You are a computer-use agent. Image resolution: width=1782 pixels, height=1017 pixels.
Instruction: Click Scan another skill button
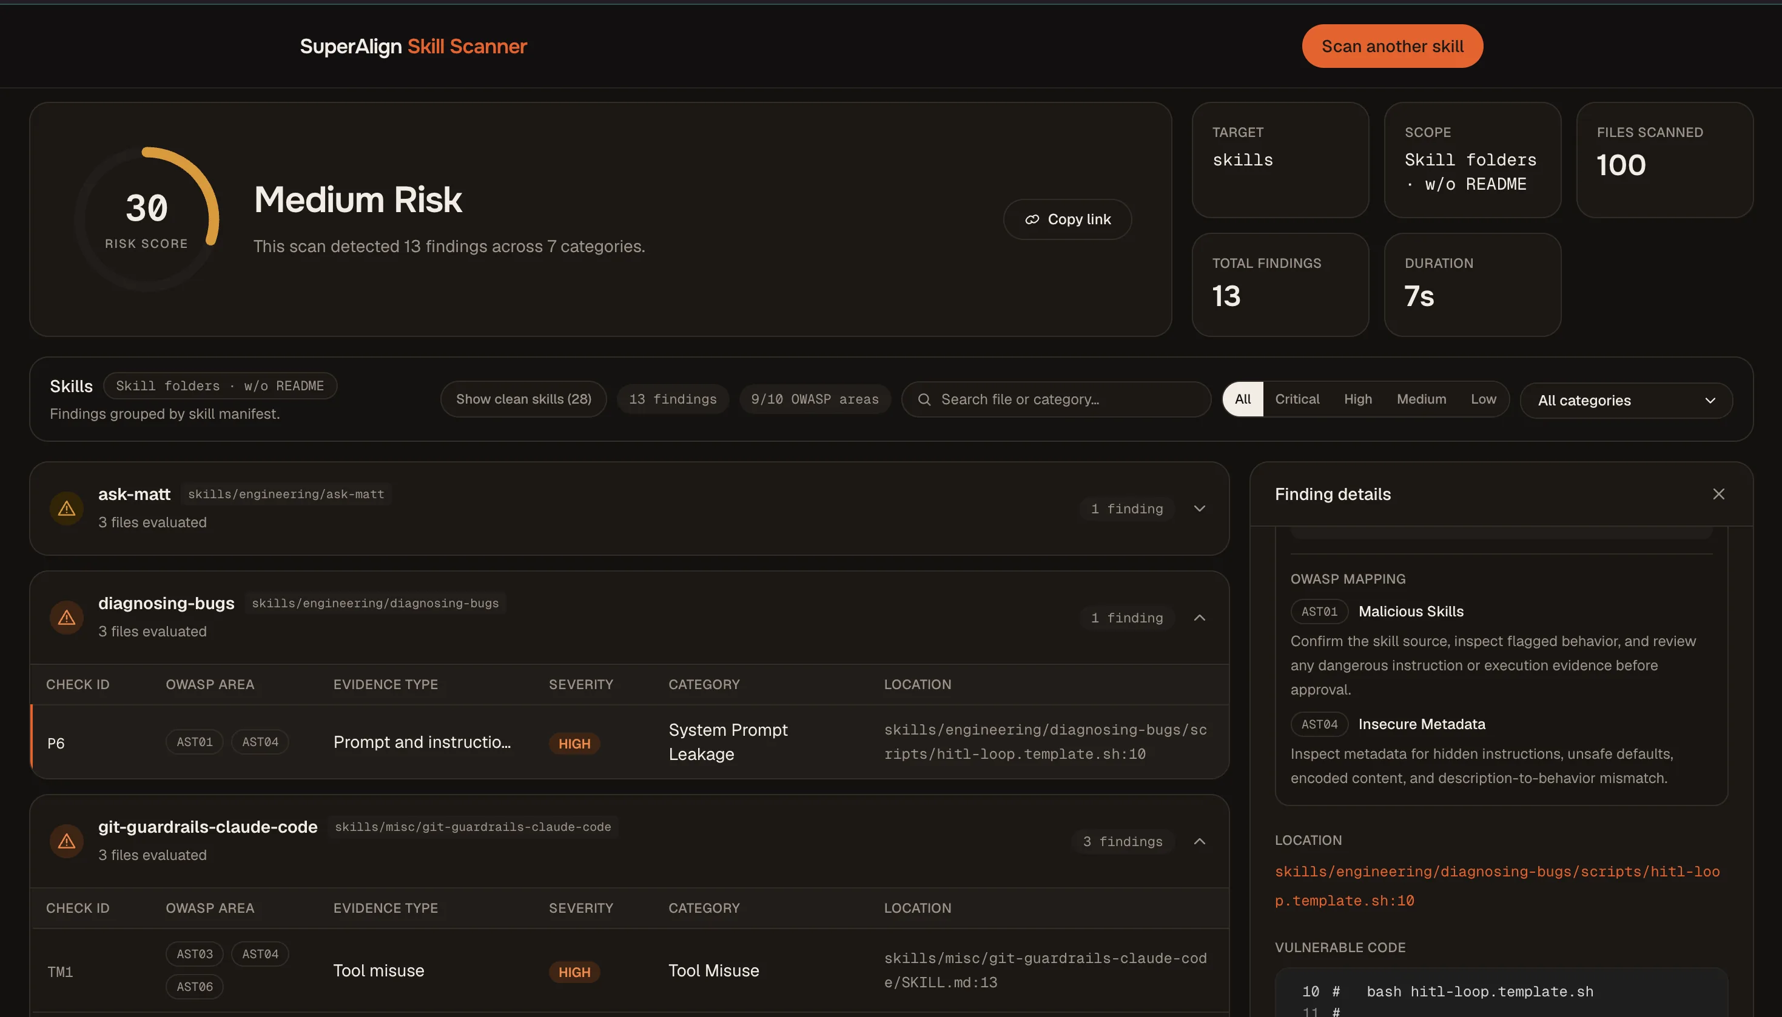1392,46
